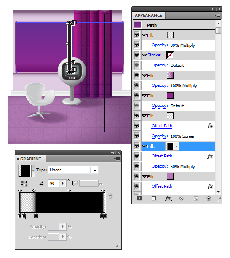Toggle eye for 100% Multiply opacity row
Viewport: 230px width, 258px height.
pos(136,85)
